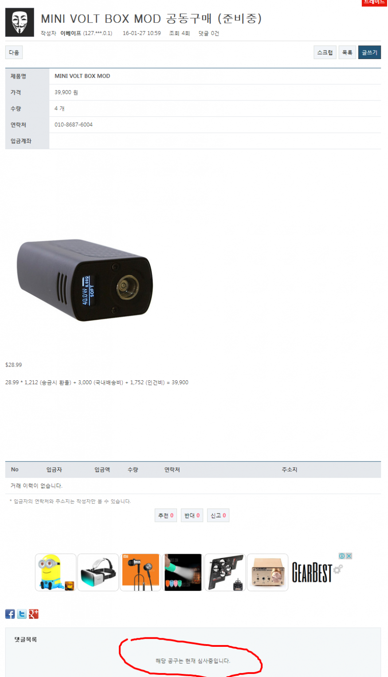The width and height of the screenshot is (388, 677).
Task: Open the earphones ad thumbnail
Action: coord(140,572)
